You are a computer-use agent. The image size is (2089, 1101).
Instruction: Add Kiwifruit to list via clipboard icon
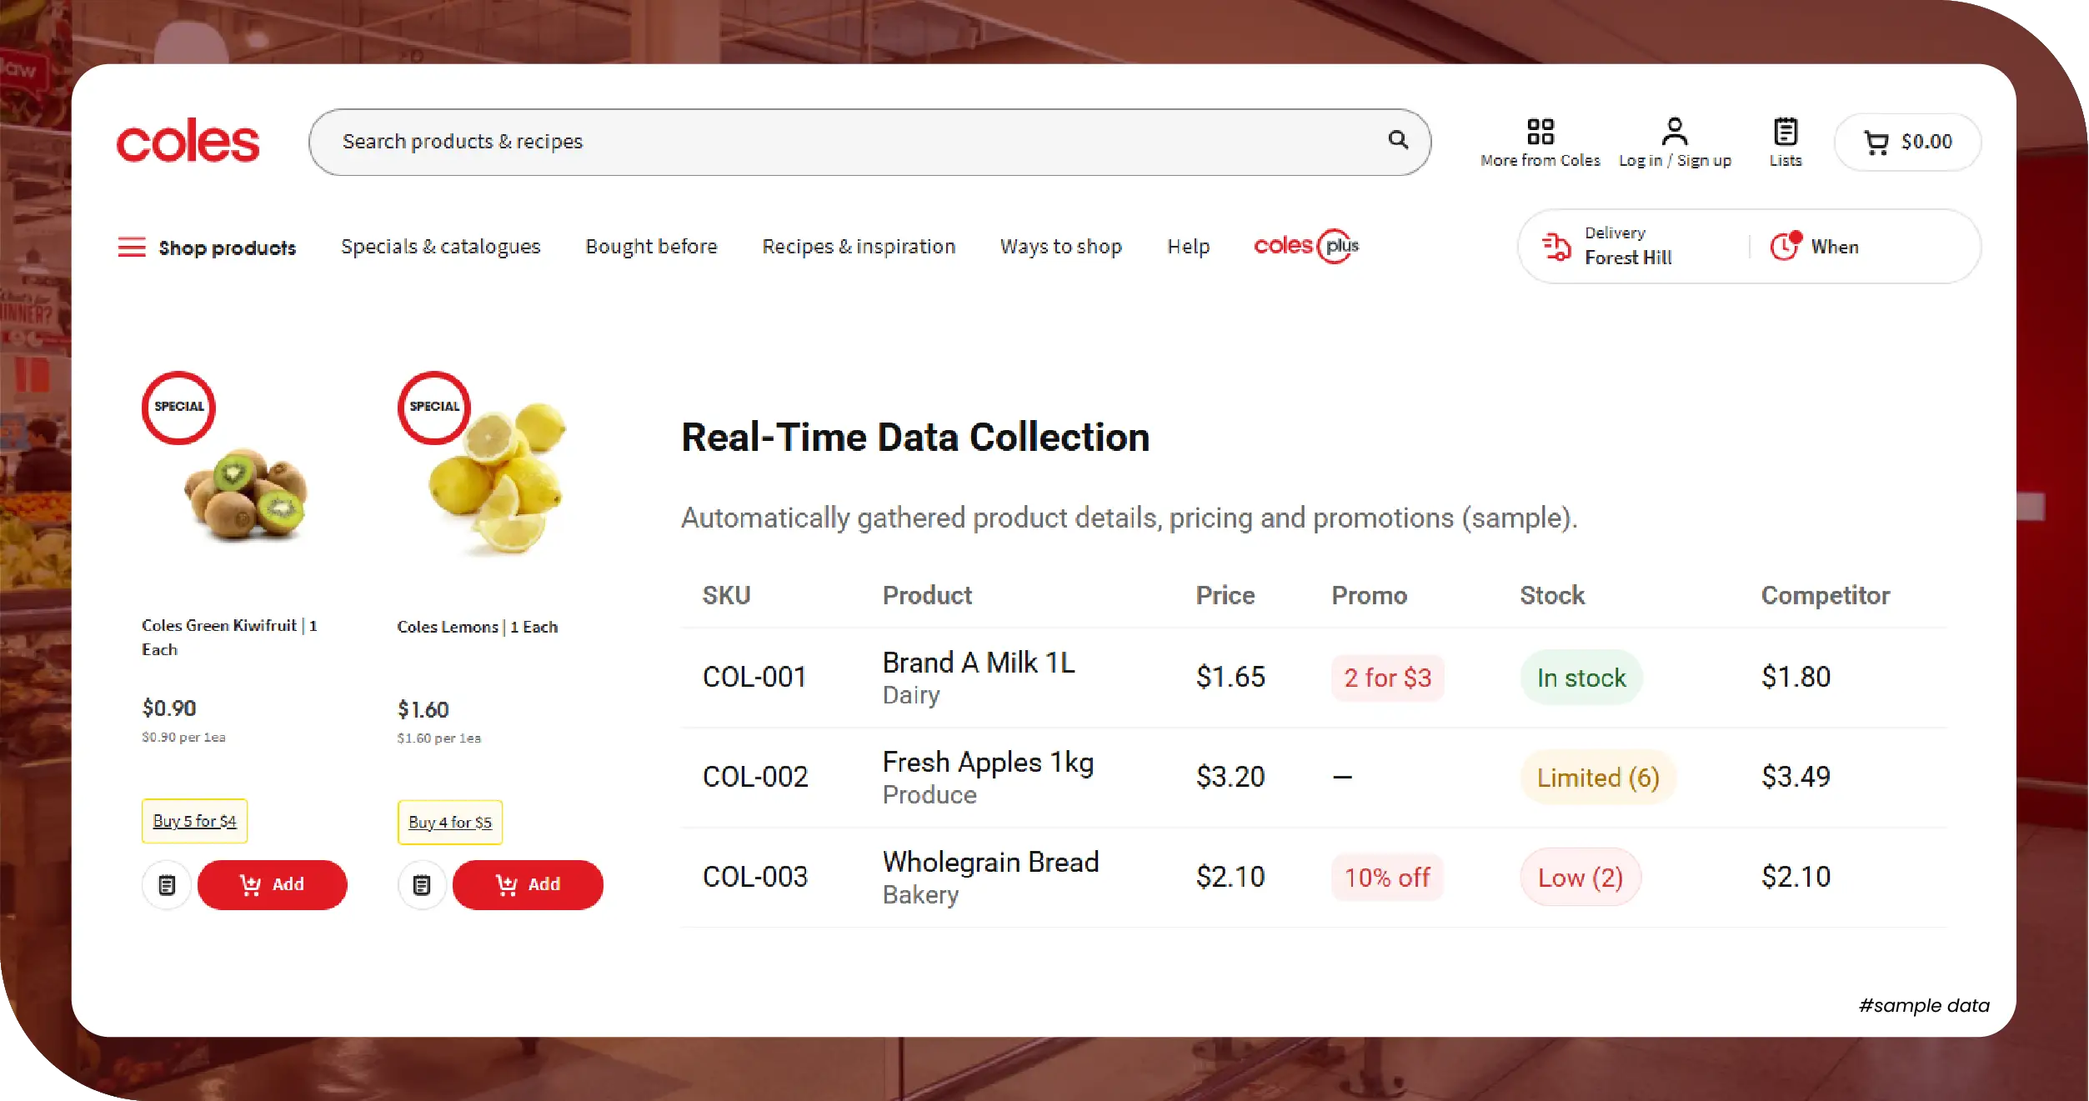pos(167,884)
